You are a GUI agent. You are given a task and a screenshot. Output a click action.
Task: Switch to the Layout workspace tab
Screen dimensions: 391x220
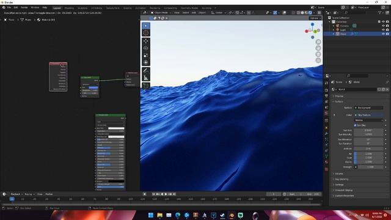click(57, 8)
